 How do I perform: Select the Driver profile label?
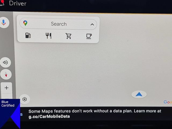click(18, 3)
